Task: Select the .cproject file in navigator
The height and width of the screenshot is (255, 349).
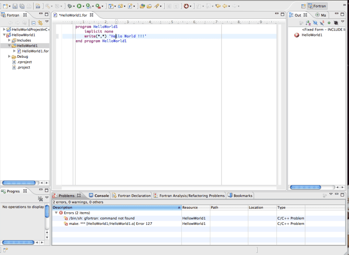Action: pos(24,62)
